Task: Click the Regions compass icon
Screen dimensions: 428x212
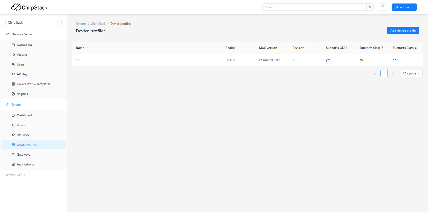Action: point(13,94)
